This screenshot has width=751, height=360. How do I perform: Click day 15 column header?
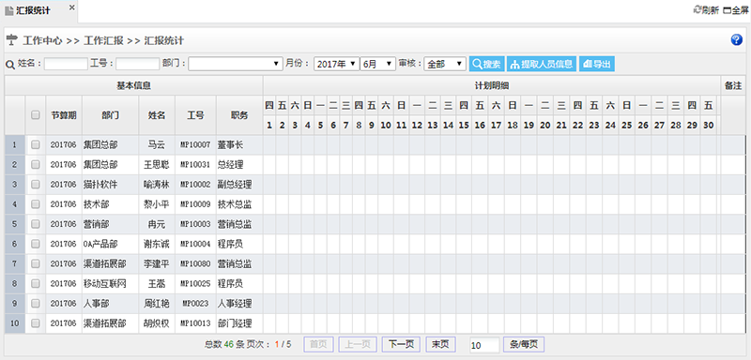pyautogui.click(x=463, y=126)
